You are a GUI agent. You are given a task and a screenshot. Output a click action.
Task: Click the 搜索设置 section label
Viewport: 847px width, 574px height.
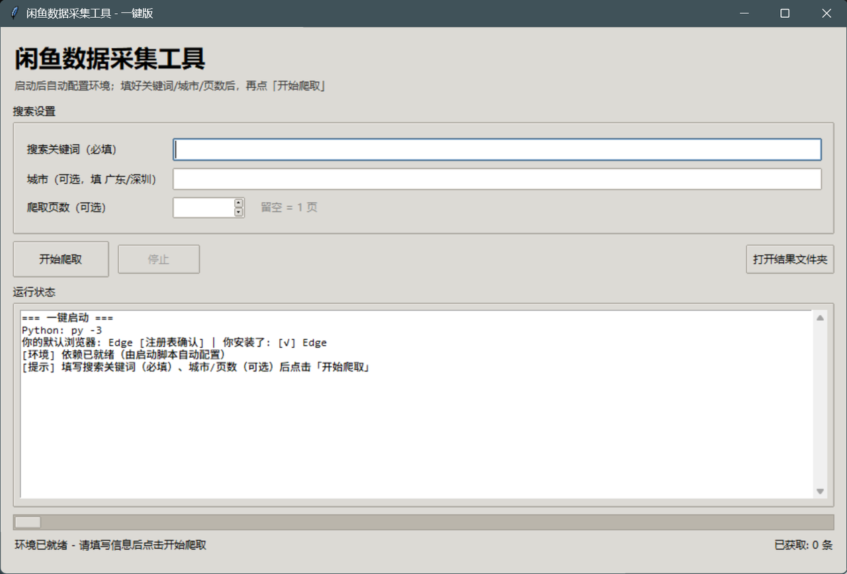34,111
